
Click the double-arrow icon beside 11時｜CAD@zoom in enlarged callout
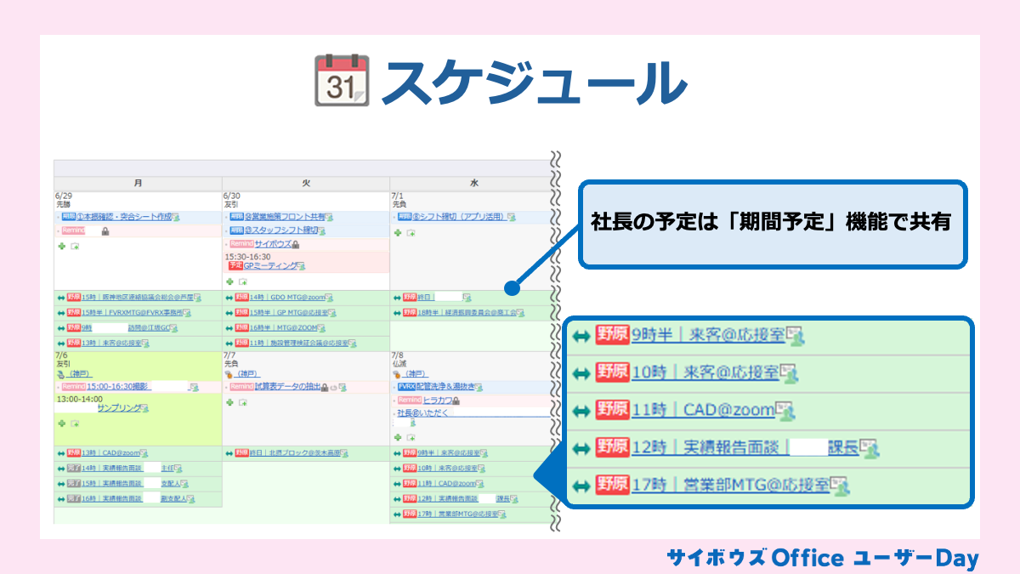581,411
